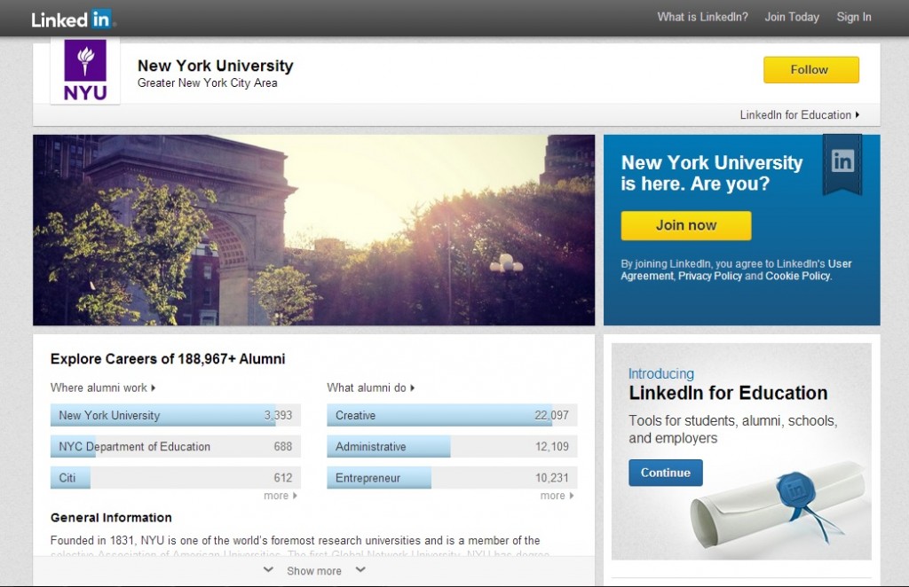
Task: Click the NYU campus banner photo
Action: (x=313, y=229)
